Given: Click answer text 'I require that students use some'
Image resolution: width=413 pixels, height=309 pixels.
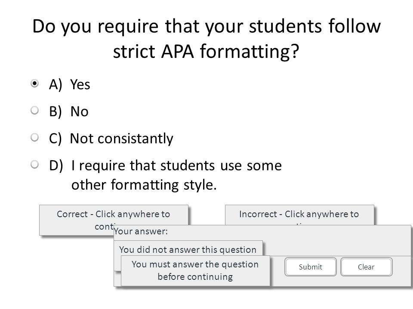Looking at the screenshot, I should [176, 166].
